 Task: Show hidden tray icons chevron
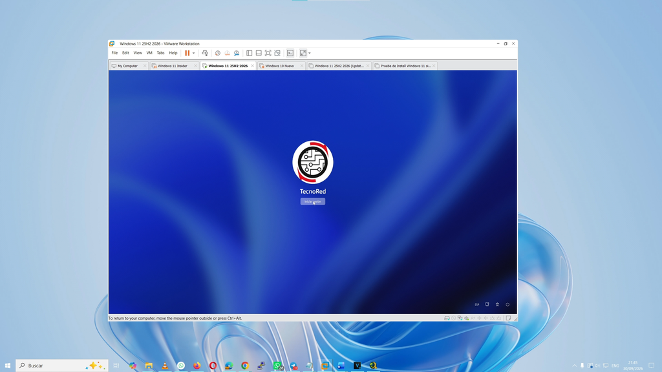pos(574,366)
